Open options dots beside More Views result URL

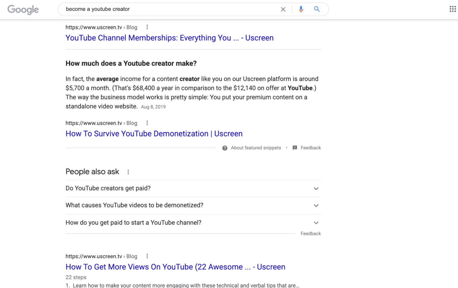point(147,256)
